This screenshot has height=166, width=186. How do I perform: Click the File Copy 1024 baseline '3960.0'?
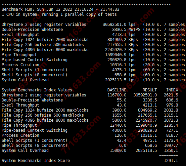[119, 110]
